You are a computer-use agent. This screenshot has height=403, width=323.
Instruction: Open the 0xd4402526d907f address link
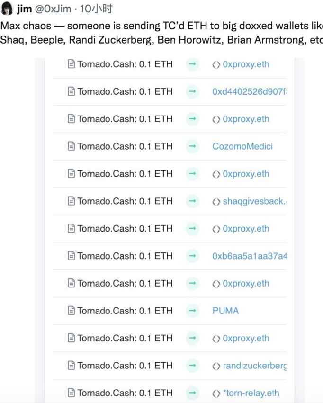coord(249,91)
